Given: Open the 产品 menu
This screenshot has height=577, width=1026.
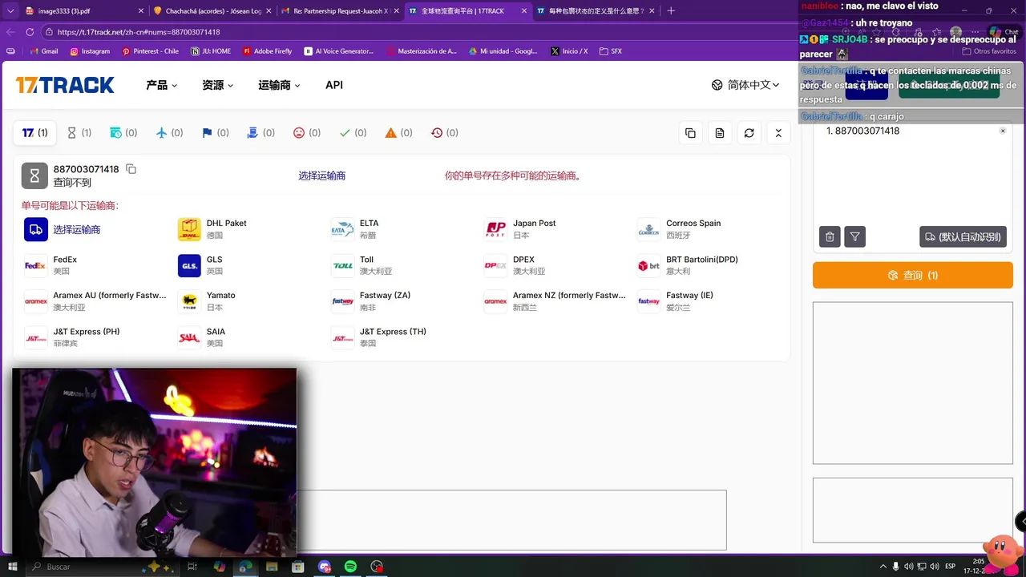Looking at the screenshot, I should coord(161,85).
